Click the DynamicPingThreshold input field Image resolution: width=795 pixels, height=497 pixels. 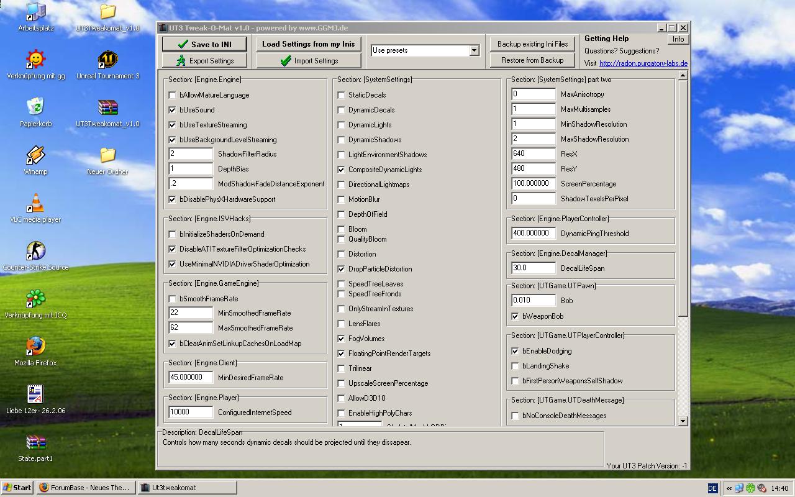tap(534, 233)
